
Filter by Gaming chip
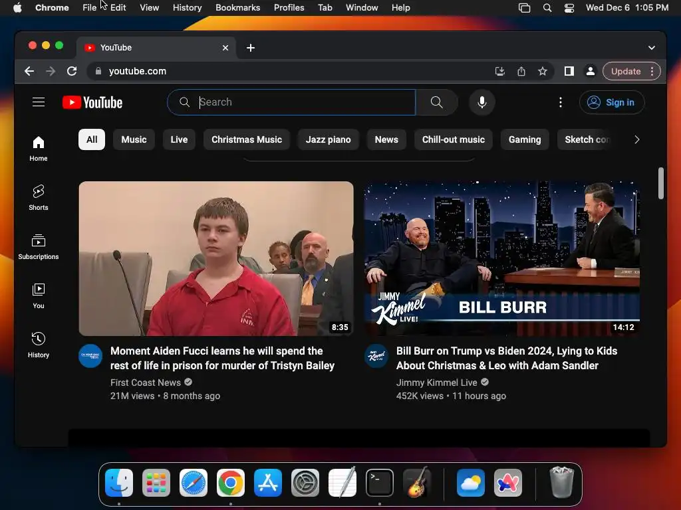pyautogui.click(x=525, y=139)
